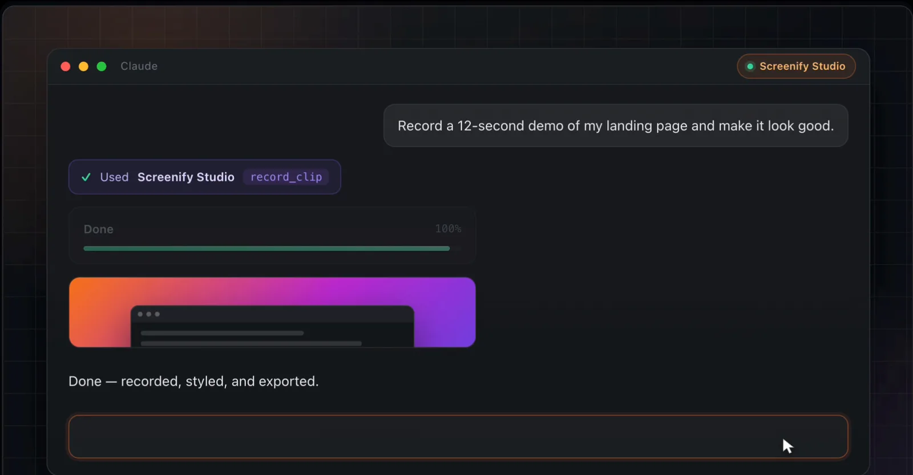Click the green status dot in Screenify Studio badge
This screenshot has height=475, width=913.
tap(750, 67)
